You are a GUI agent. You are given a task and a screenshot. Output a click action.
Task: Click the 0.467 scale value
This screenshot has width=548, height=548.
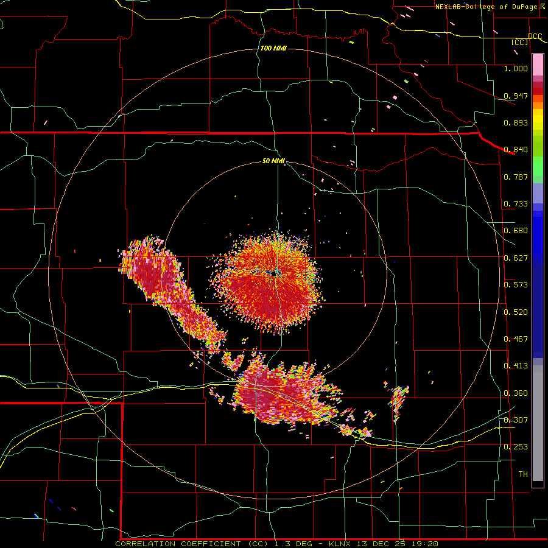tap(516, 339)
